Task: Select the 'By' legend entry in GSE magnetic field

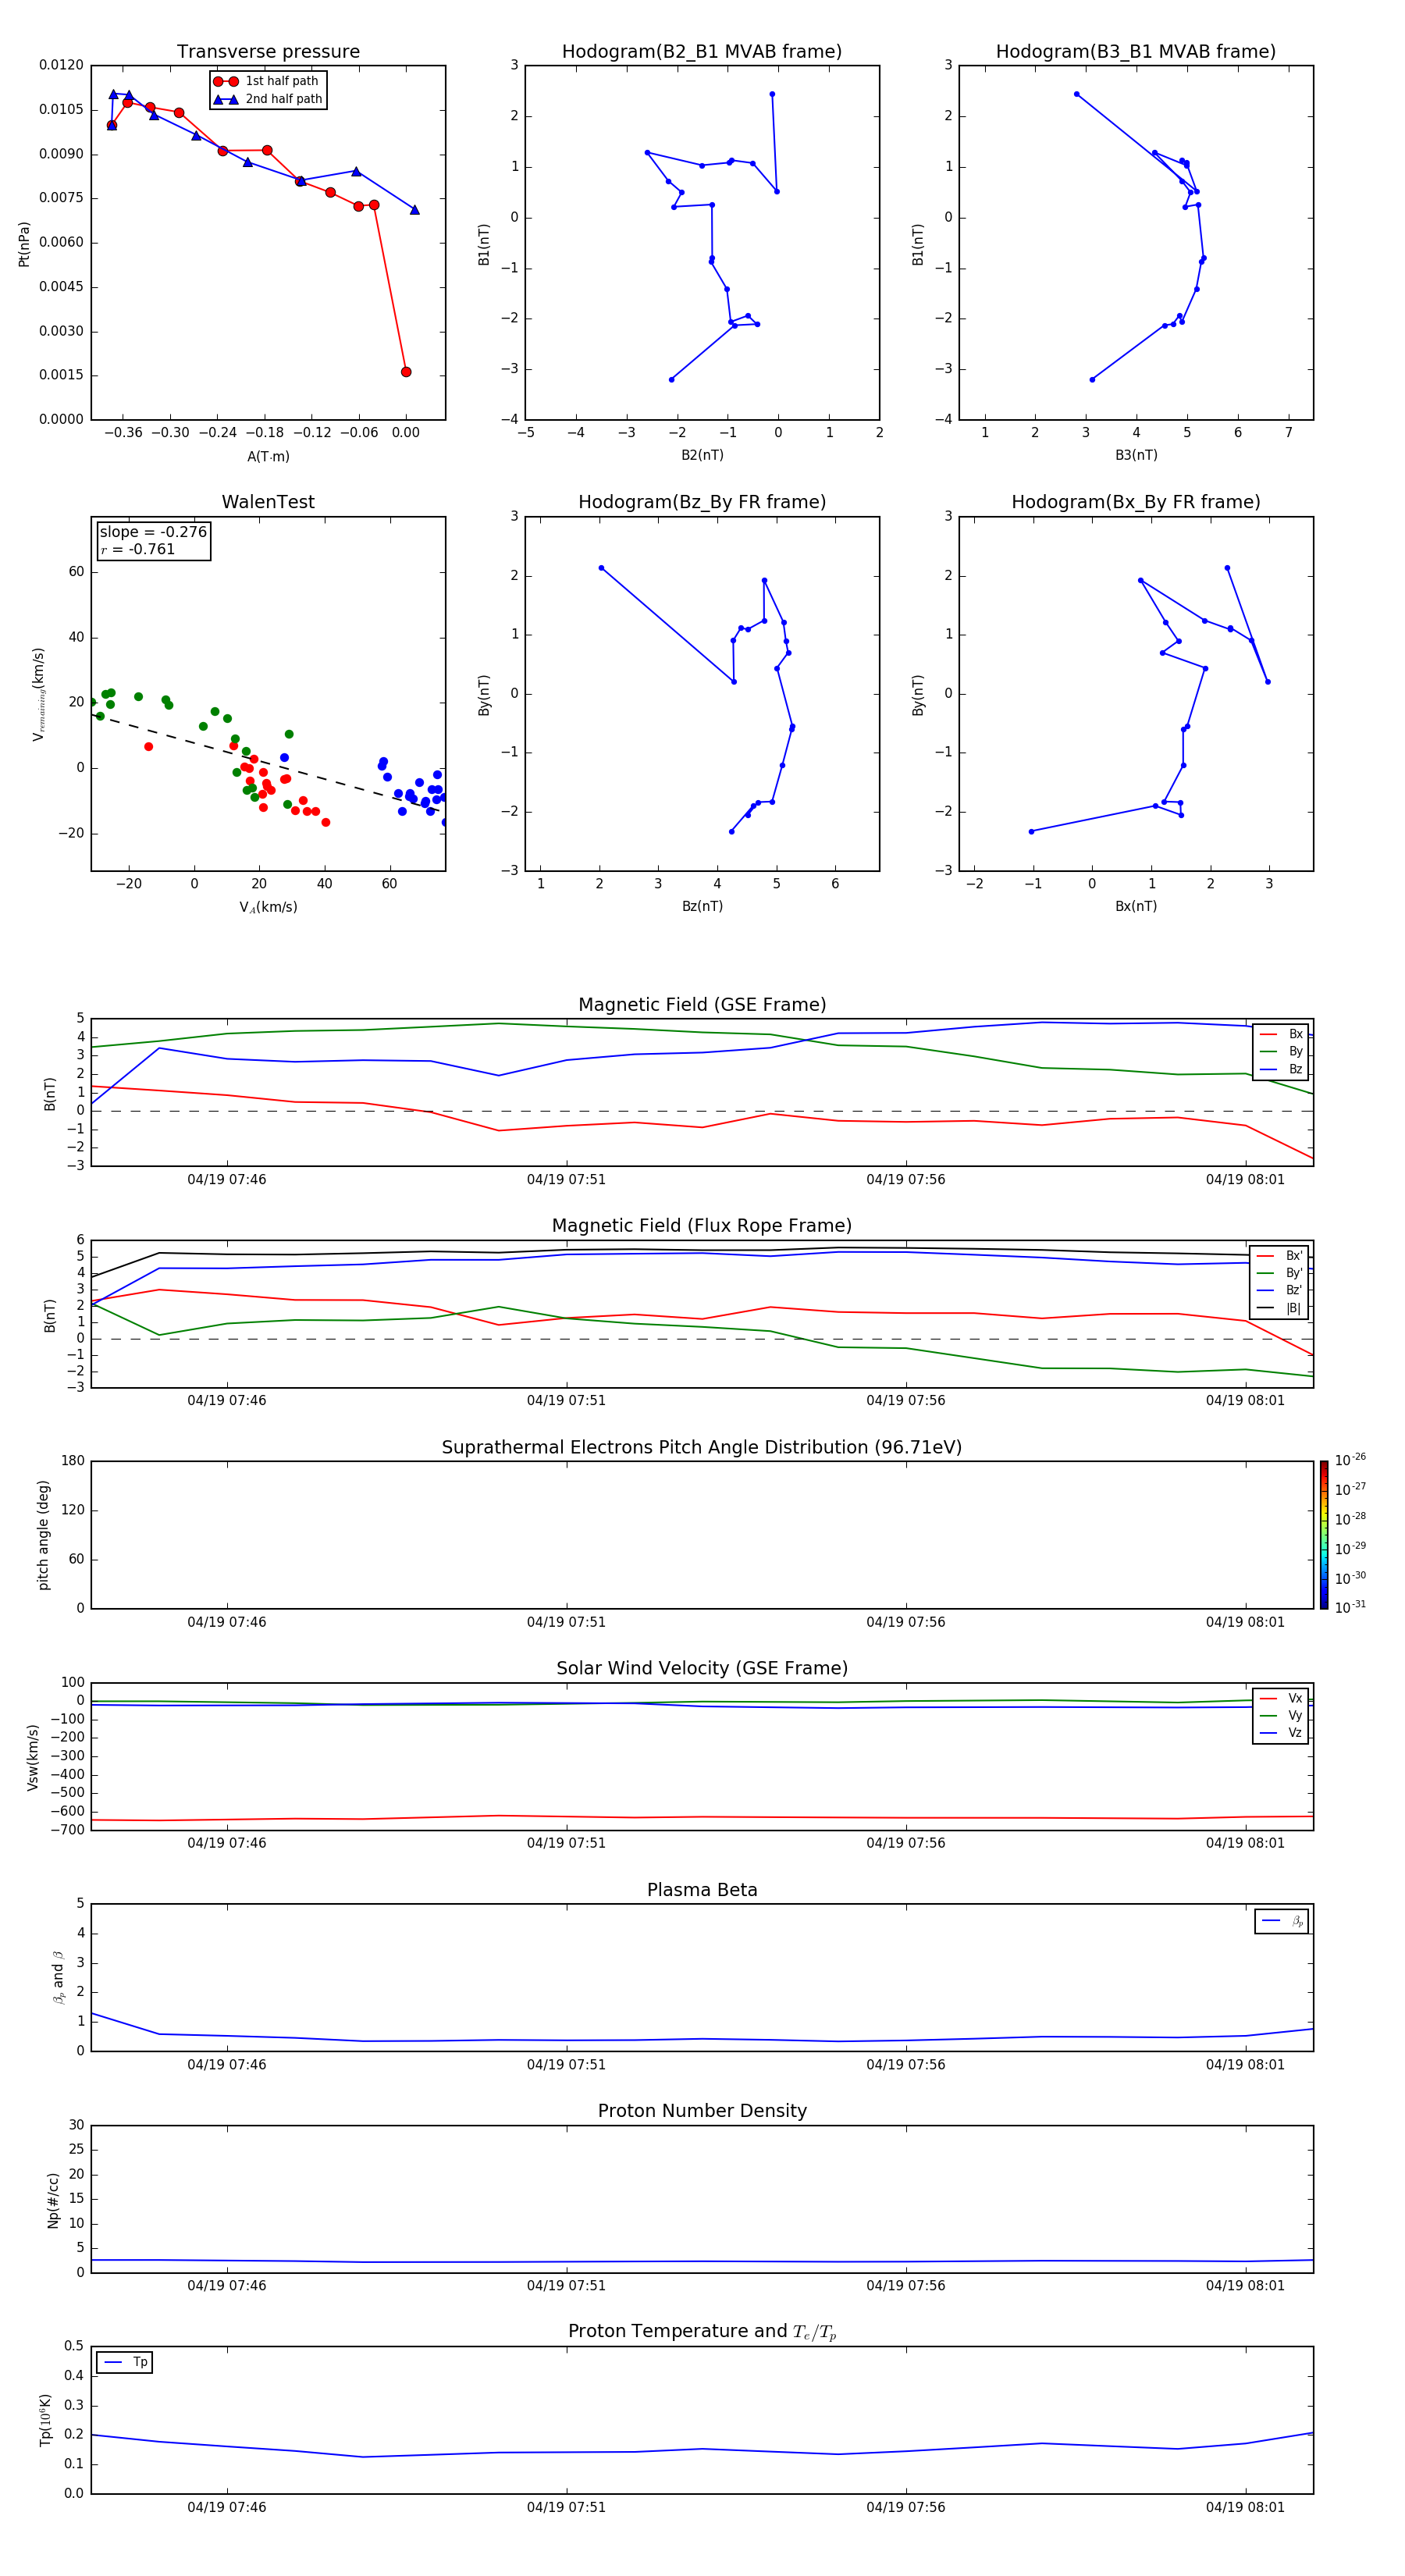Action: pyautogui.click(x=1281, y=1051)
